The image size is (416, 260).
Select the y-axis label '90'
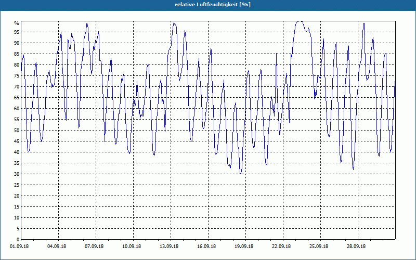pyautogui.click(x=17, y=43)
